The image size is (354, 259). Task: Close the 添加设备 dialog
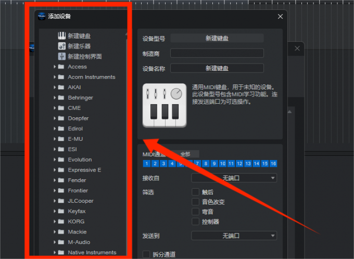tap(280, 17)
